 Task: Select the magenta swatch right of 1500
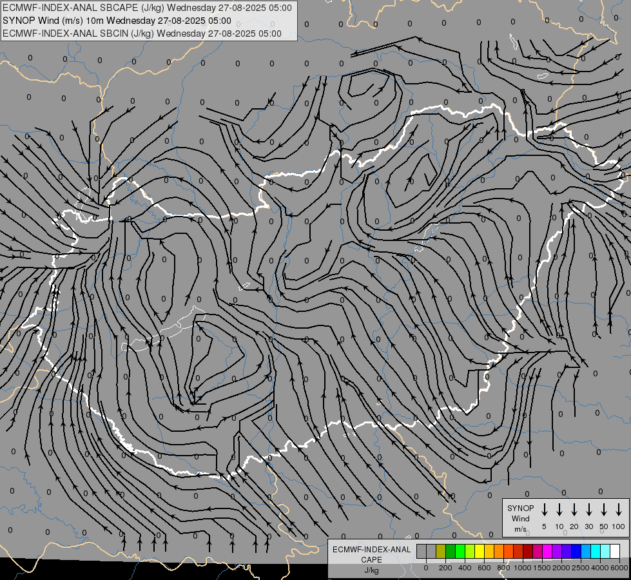pos(547,551)
